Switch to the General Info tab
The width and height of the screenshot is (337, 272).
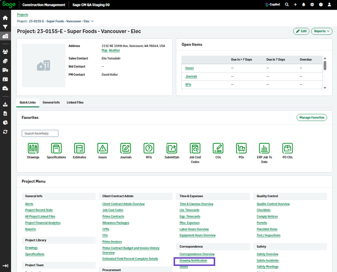pos(51,103)
